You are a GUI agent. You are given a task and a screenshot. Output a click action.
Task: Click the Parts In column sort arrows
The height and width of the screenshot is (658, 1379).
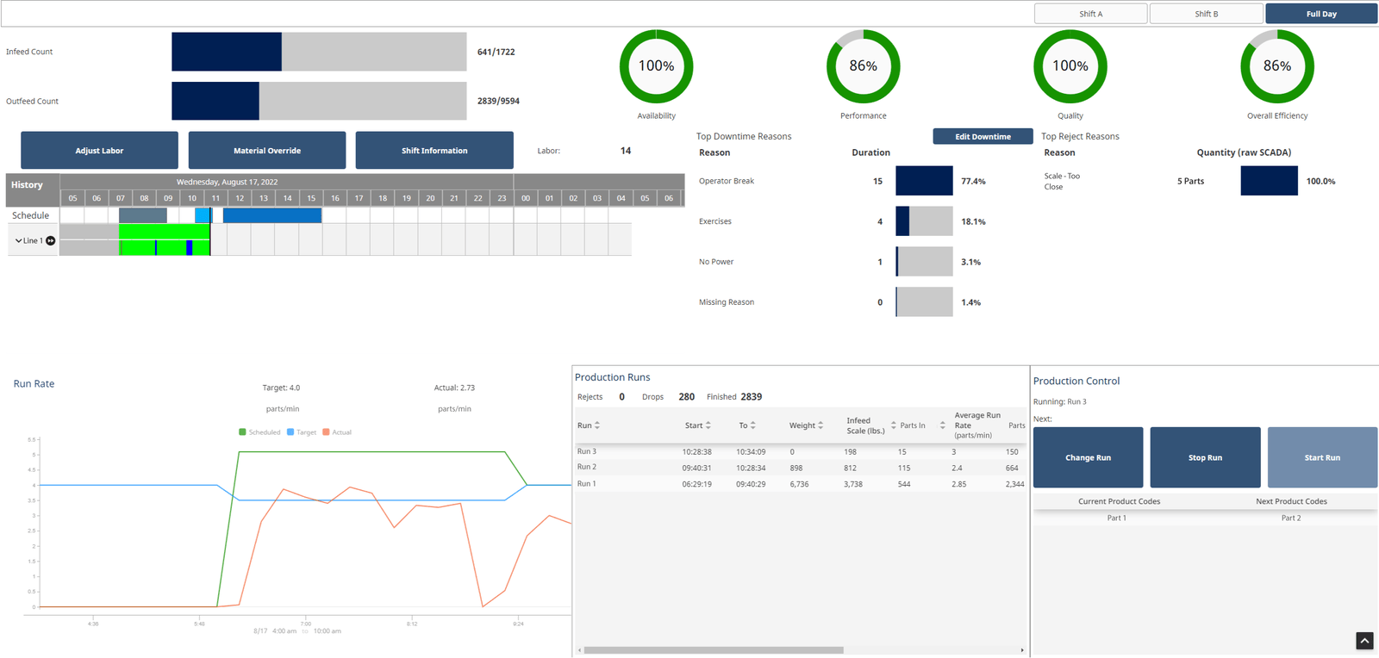942,425
